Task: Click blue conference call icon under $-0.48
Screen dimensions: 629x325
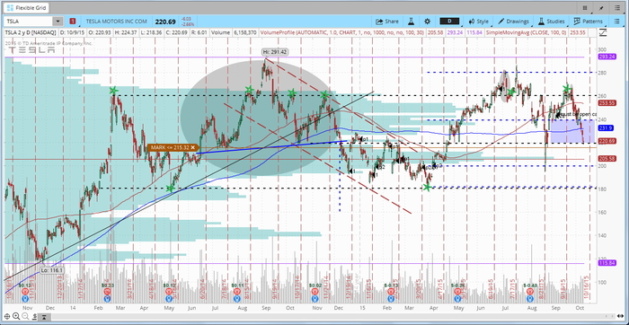Action: click(x=530, y=299)
